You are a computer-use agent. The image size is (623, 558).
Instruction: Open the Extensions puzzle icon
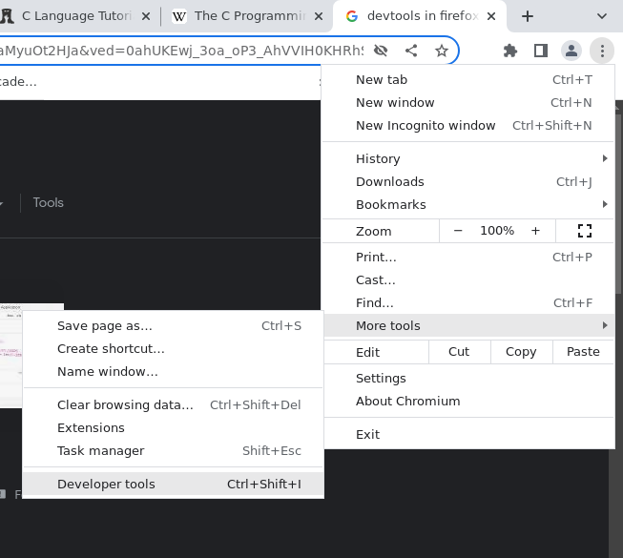509,51
